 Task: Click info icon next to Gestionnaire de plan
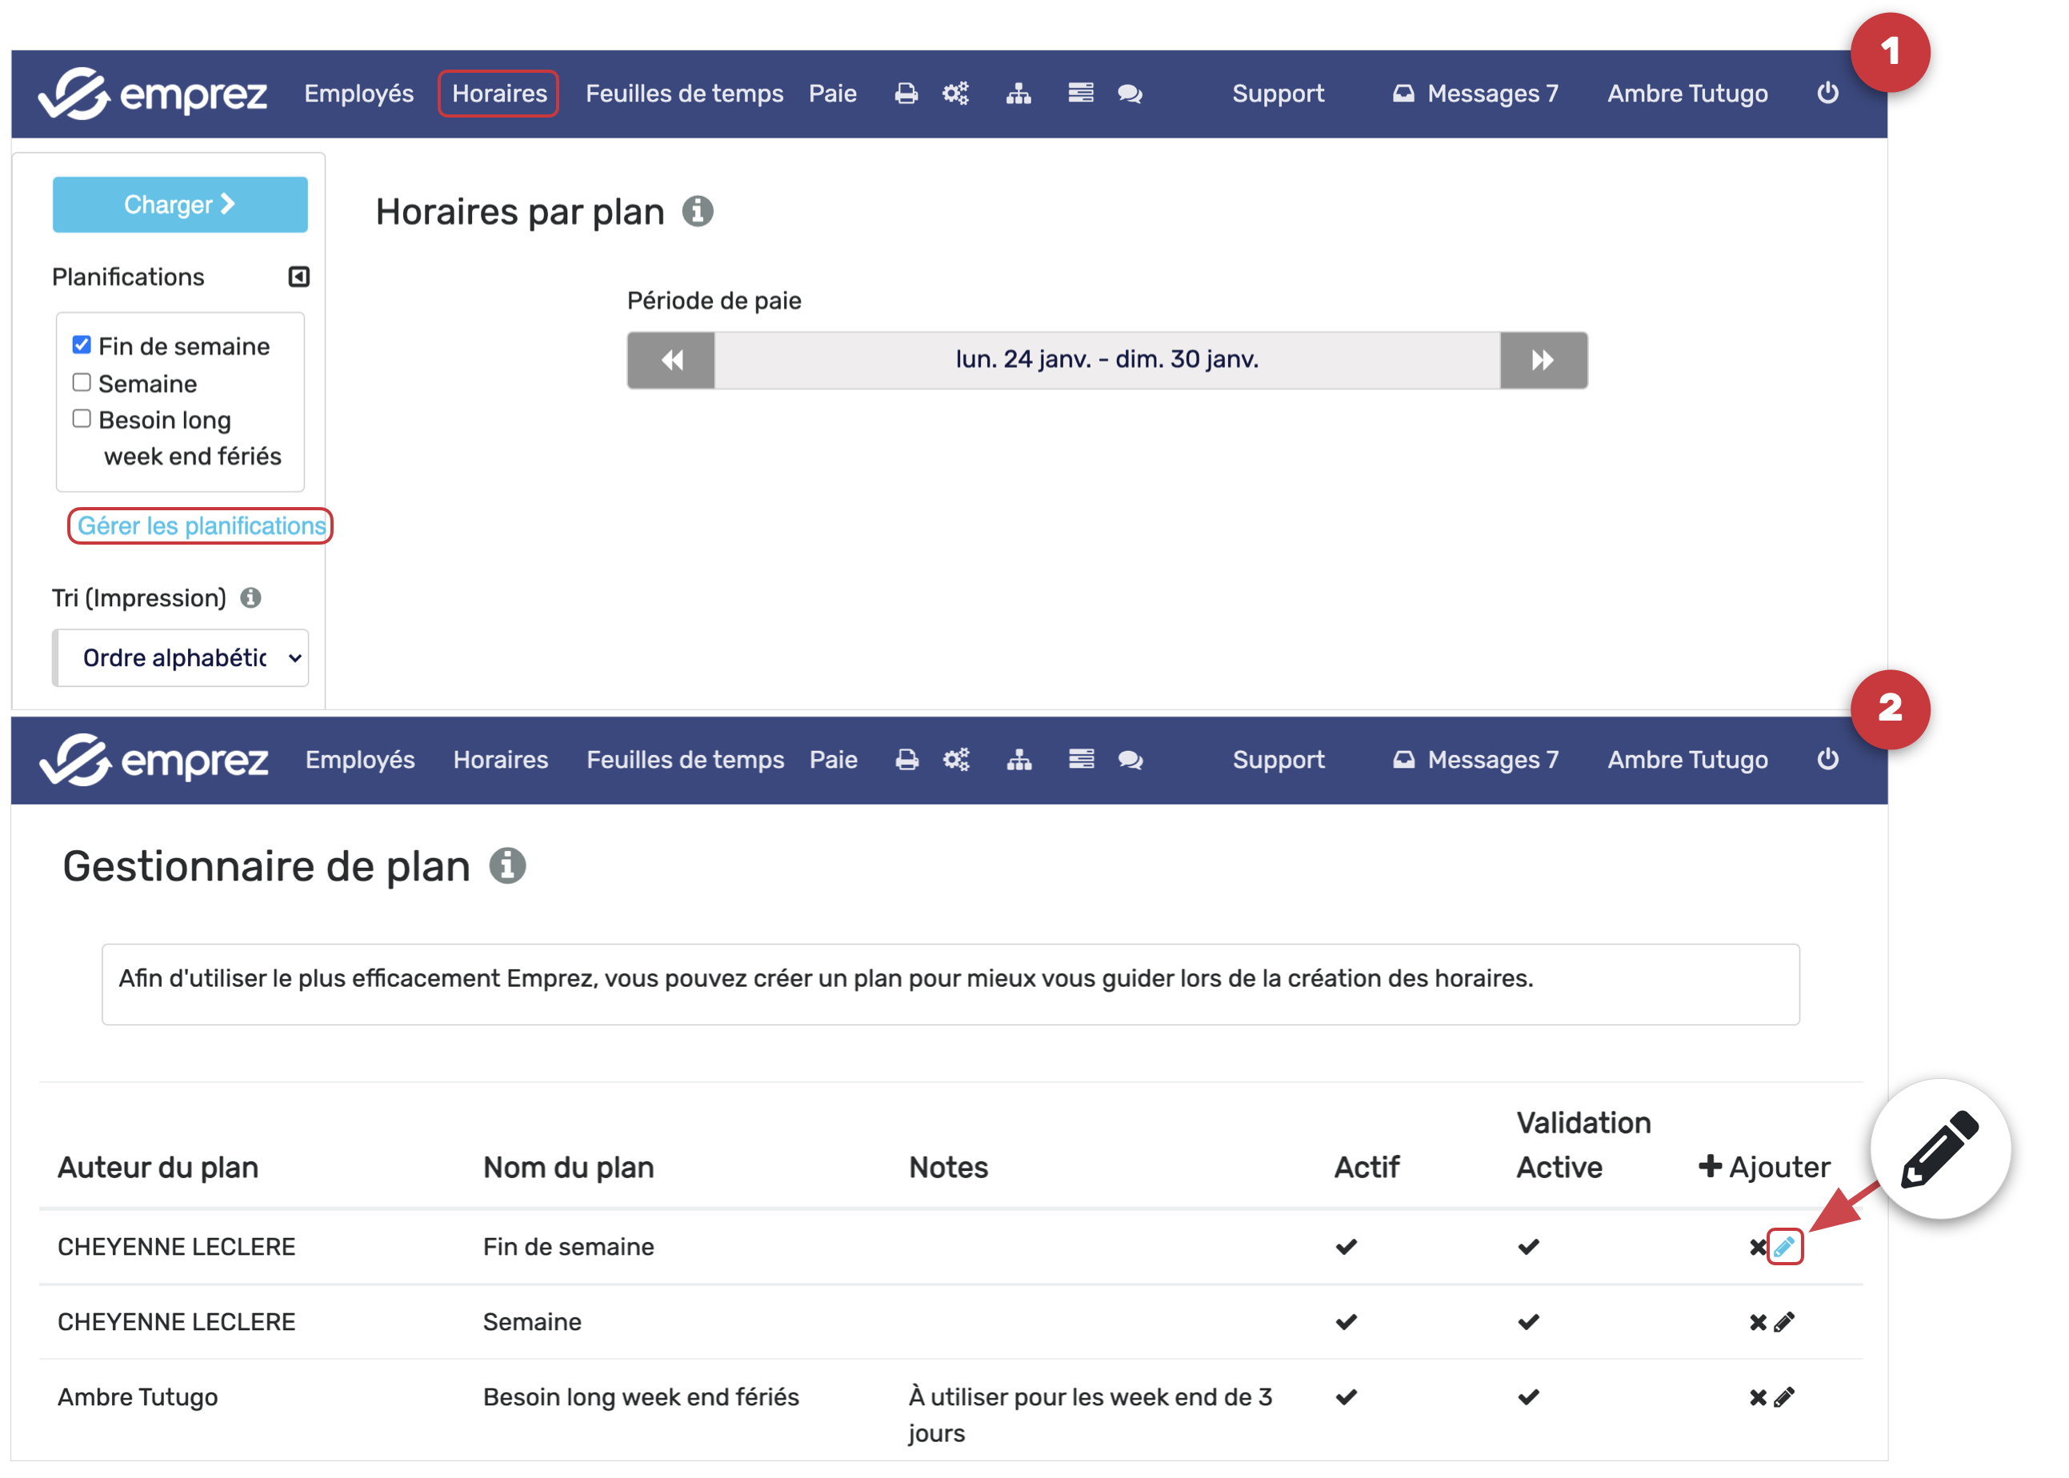pos(507,865)
